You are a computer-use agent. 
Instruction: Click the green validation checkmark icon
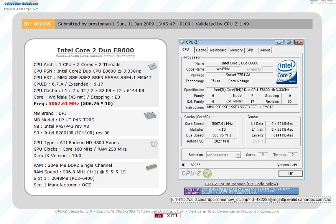tap(207, 174)
